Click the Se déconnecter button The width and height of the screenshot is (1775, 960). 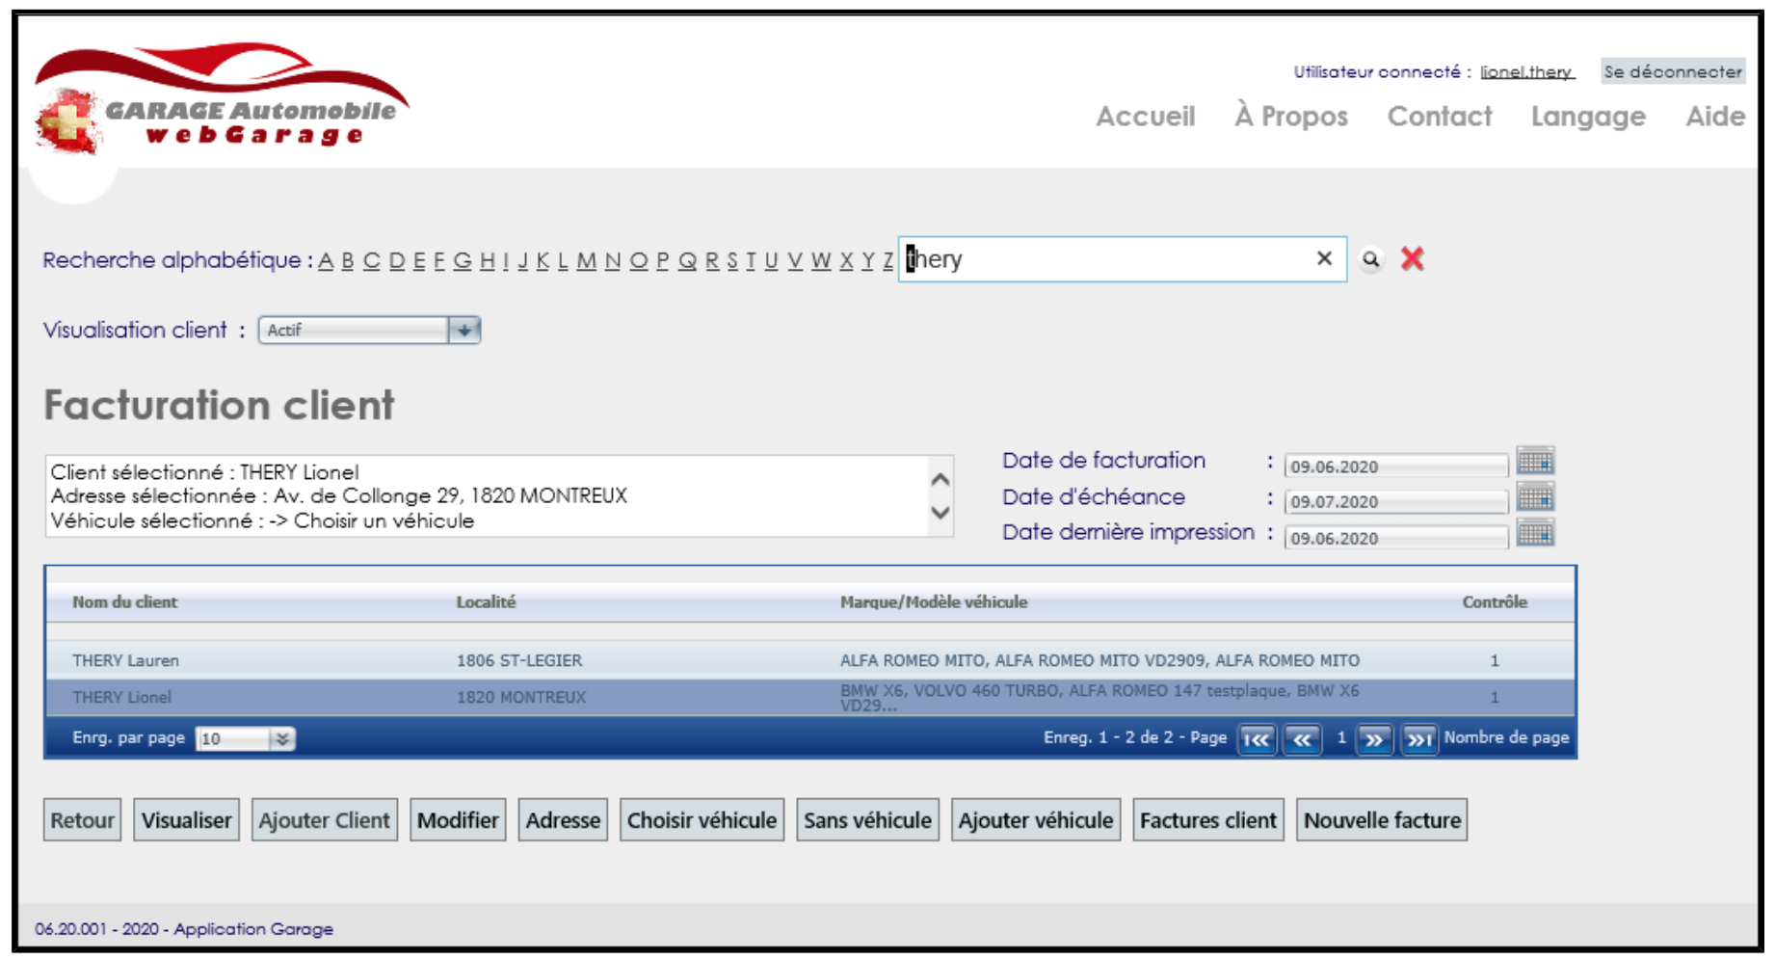[x=1672, y=71]
